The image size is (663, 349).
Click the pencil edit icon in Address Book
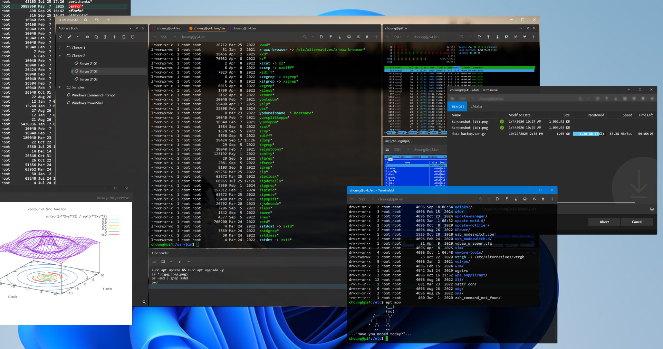click(70, 37)
